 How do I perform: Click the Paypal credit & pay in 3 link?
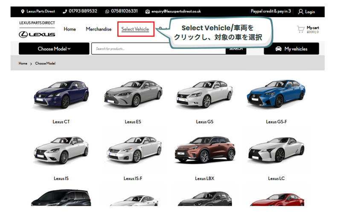coord(270,11)
